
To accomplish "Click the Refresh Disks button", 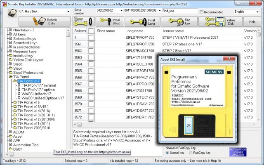I will coord(45,21).
